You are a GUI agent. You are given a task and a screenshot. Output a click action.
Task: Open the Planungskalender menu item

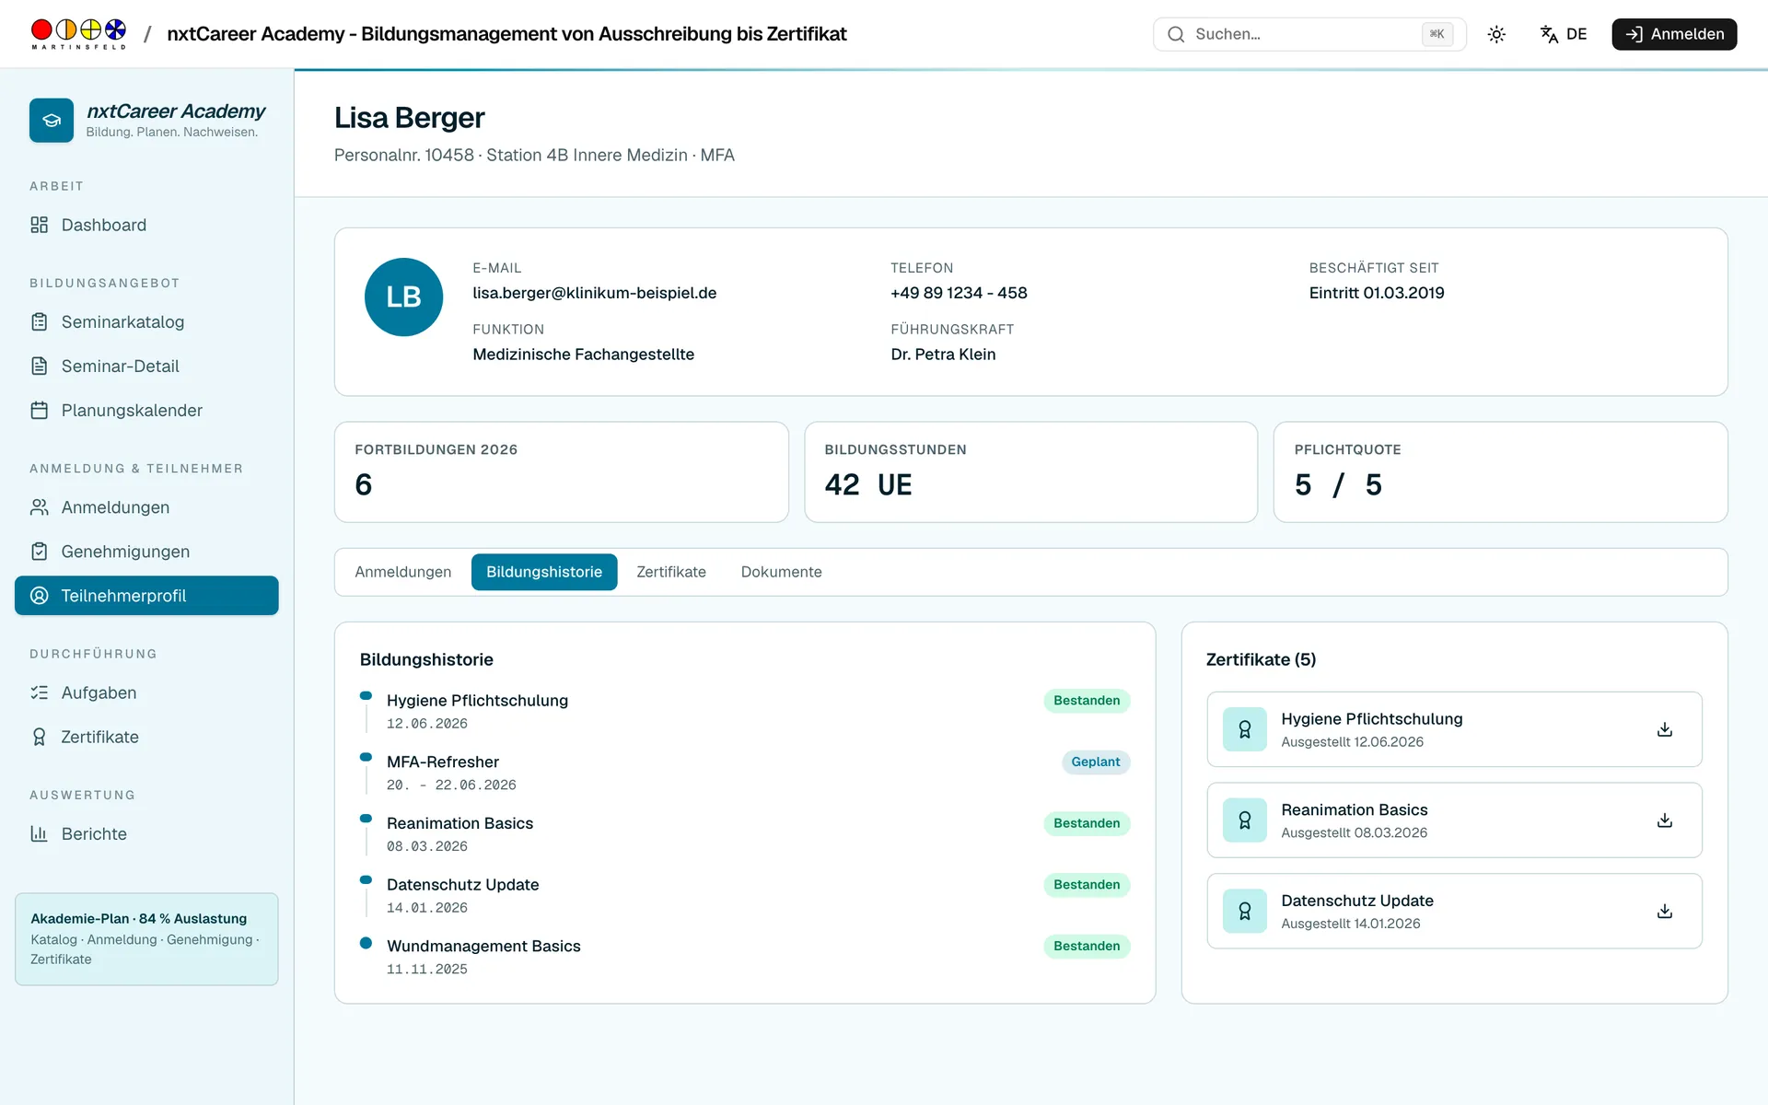[x=146, y=411]
